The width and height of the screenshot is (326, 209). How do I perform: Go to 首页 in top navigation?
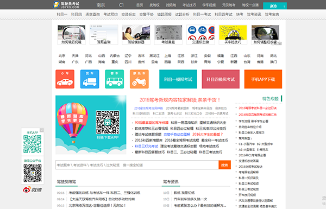[x=140, y=5]
